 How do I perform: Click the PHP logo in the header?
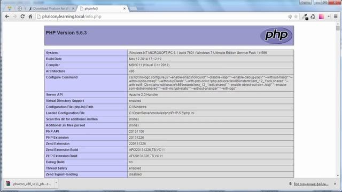(x=276, y=35)
